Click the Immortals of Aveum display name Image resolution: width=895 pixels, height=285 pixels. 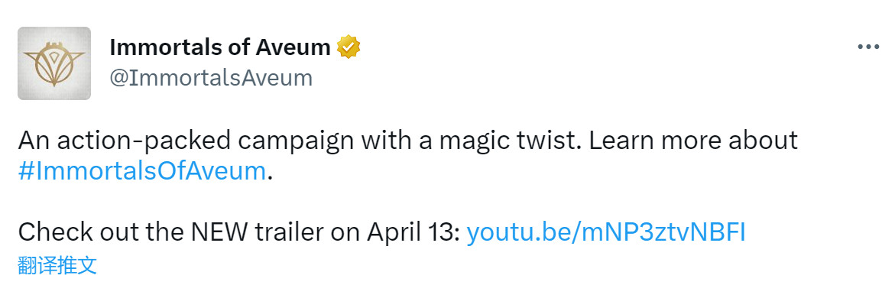(220, 47)
